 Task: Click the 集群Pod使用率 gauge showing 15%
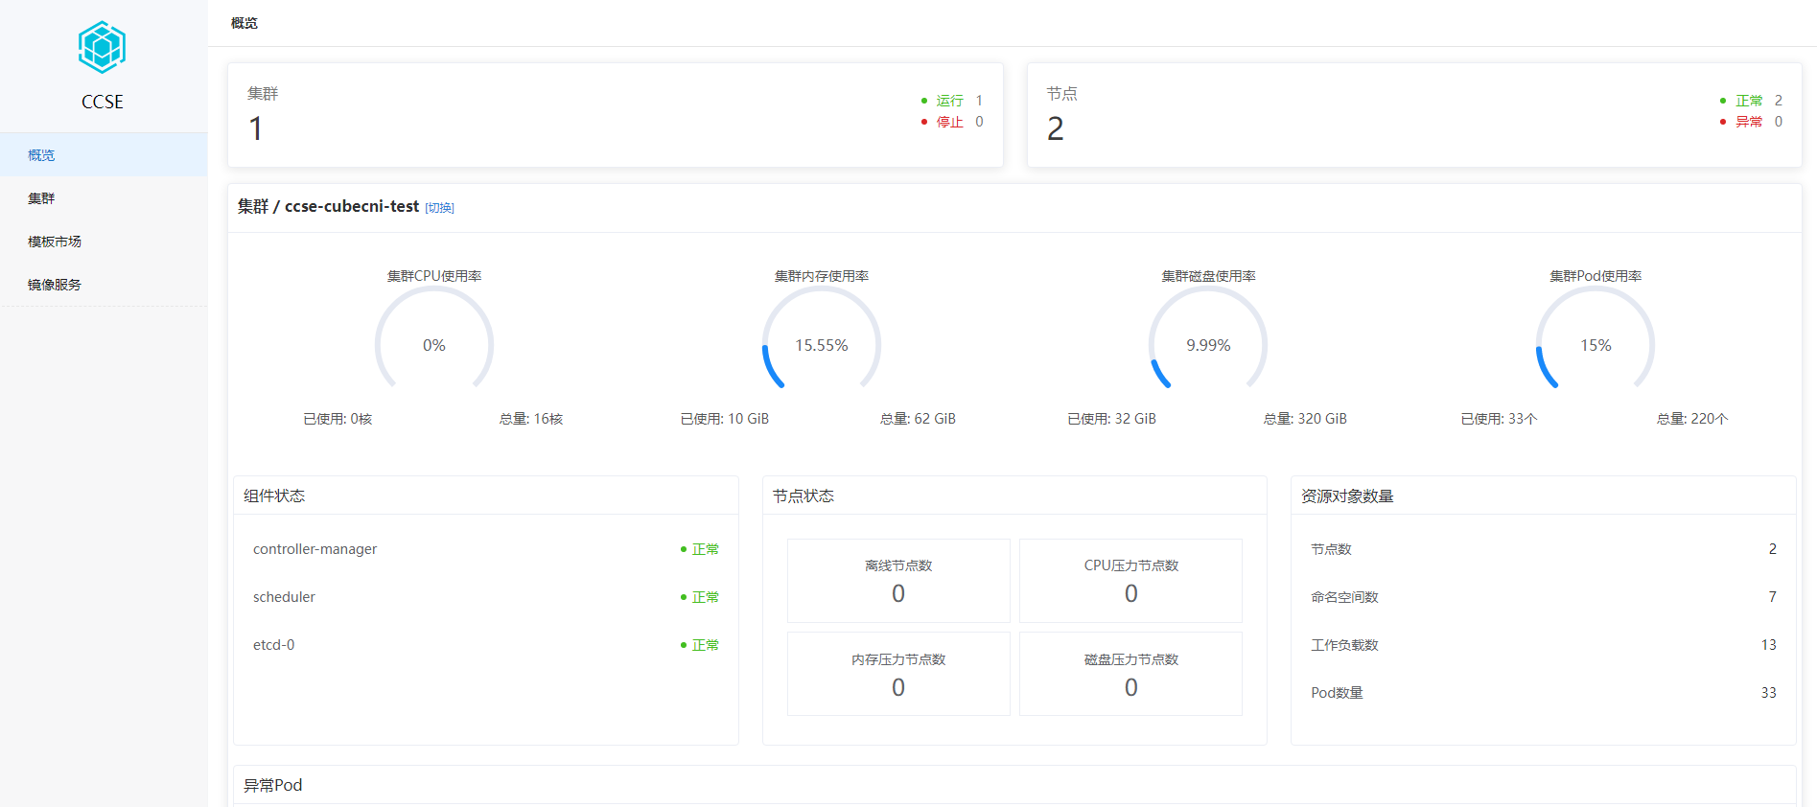click(x=1596, y=337)
